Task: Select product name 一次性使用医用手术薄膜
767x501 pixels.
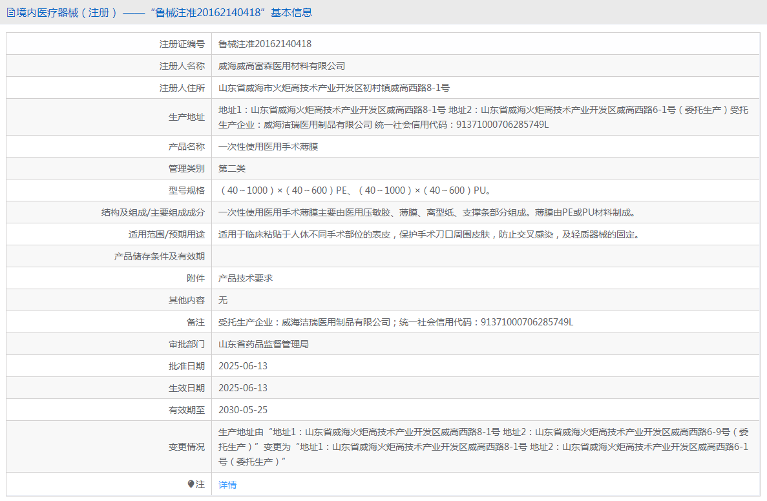Action: (x=268, y=147)
